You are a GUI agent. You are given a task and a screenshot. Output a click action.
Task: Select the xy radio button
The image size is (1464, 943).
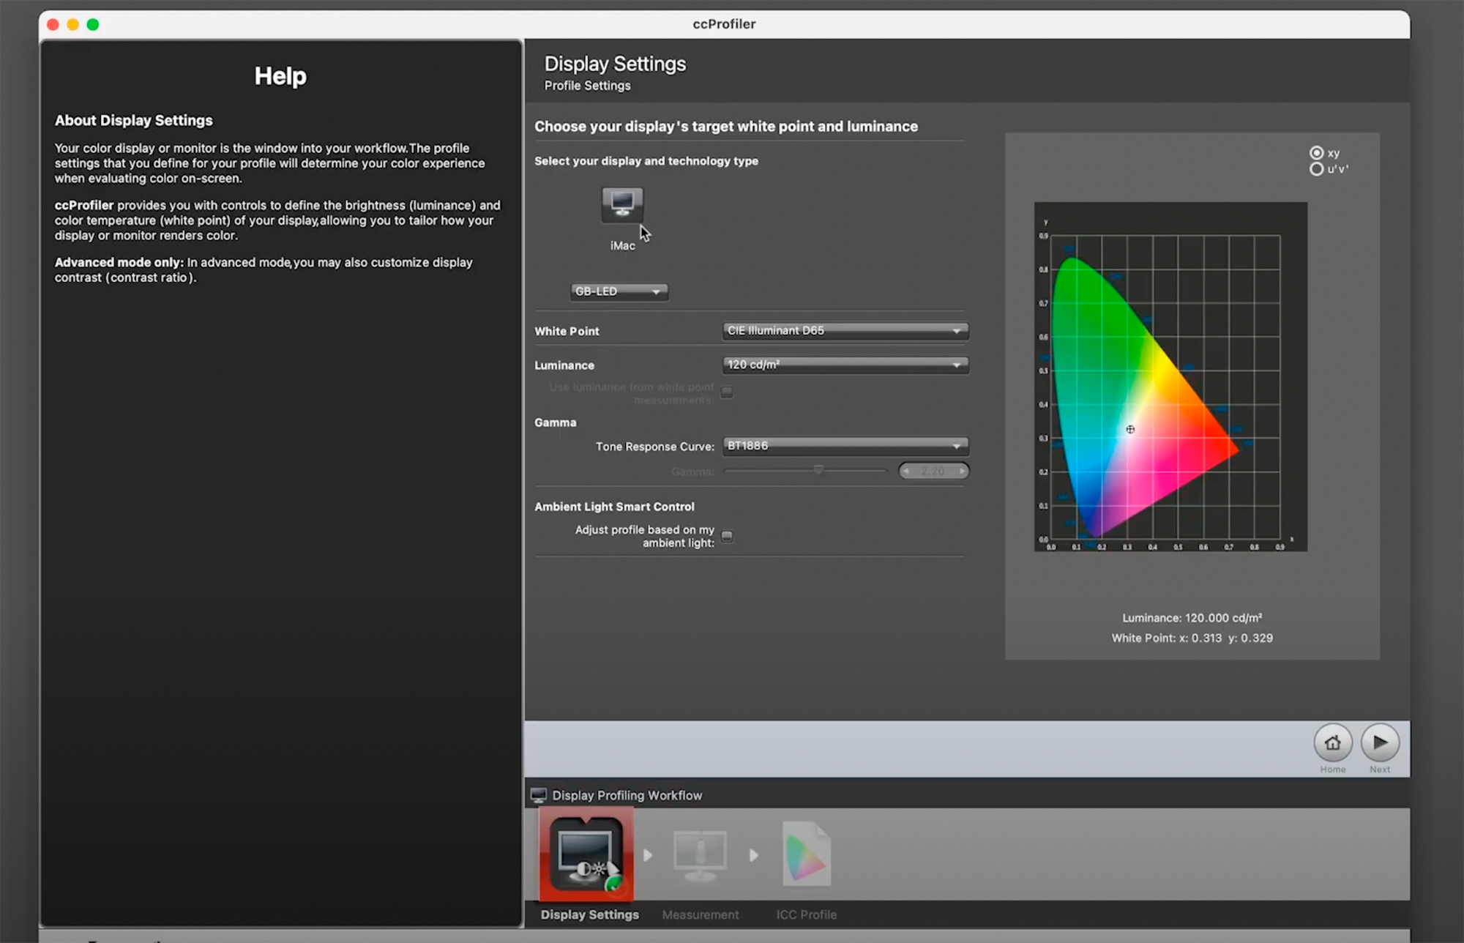[x=1316, y=153]
